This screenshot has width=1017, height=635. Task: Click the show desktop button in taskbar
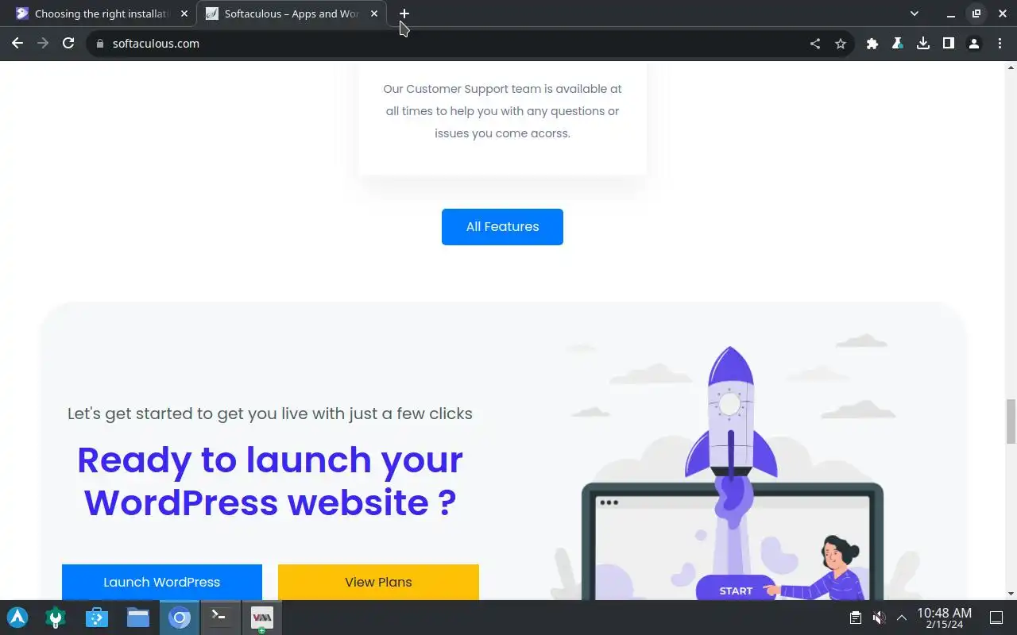[x=996, y=618]
